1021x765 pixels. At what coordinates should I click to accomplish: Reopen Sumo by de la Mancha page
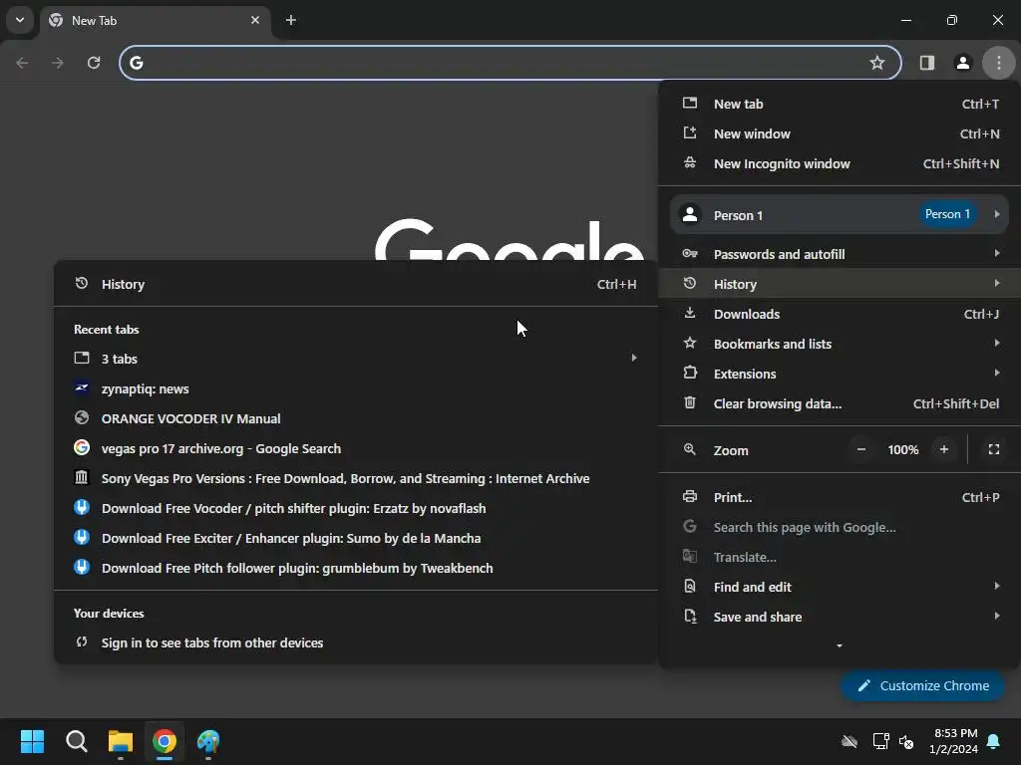(x=356, y=539)
